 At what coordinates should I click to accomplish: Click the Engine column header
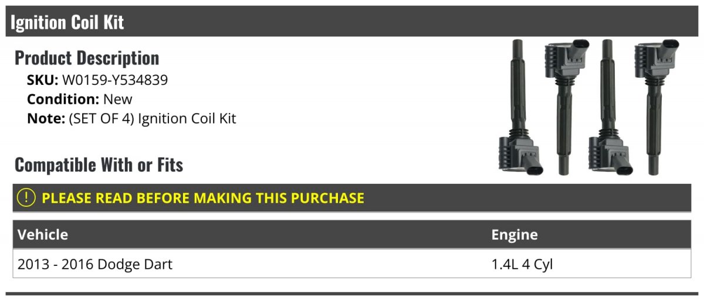[515, 235]
